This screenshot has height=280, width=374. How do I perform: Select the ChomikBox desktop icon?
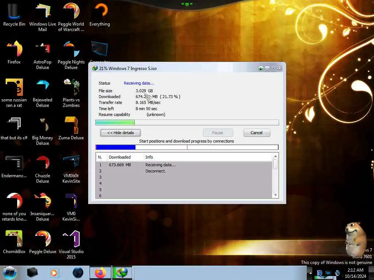[x=14, y=242]
